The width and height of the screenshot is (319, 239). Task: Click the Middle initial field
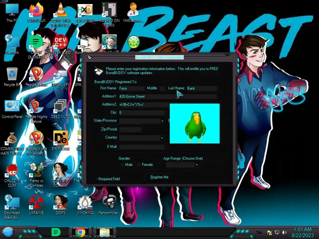[162, 88]
